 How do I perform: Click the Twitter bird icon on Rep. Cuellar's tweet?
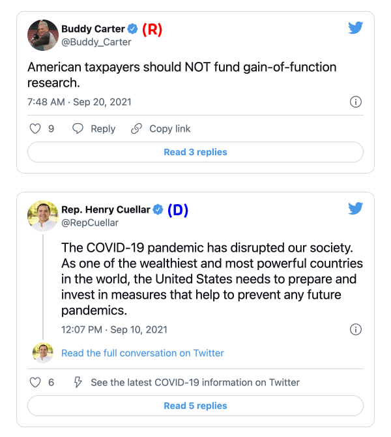point(355,209)
